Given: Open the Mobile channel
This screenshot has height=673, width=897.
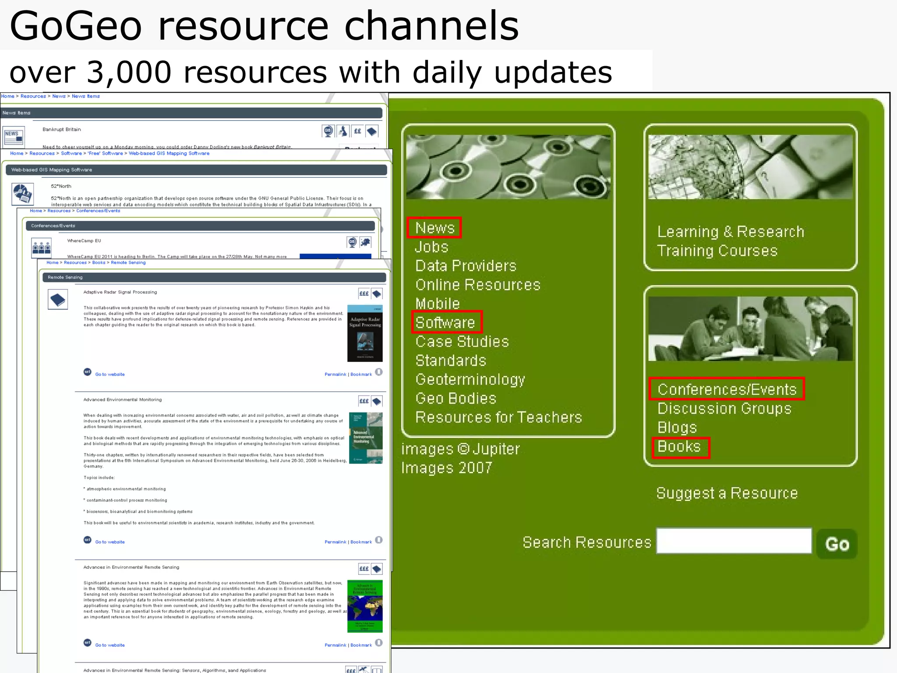Looking at the screenshot, I should (438, 304).
